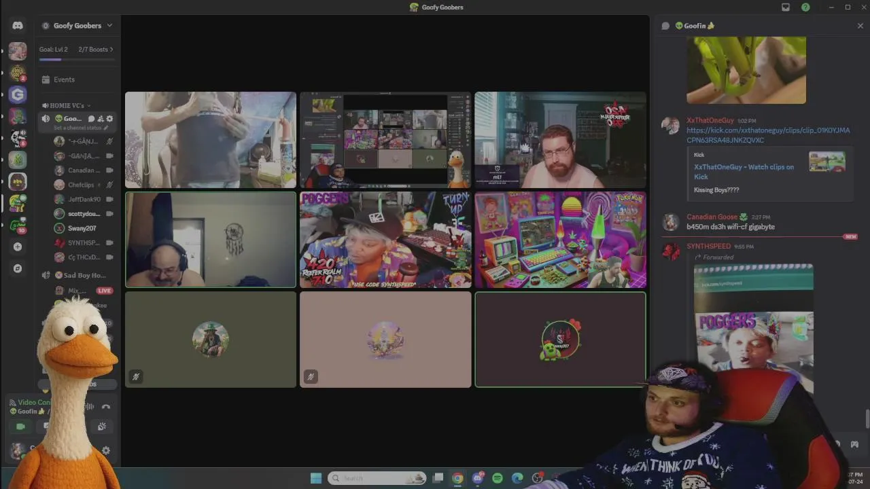The height and width of the screenshot is (489, 870).
Task: Focus the top-left webcam video tile
Action: pyautogui.click(x=211, y=140)
